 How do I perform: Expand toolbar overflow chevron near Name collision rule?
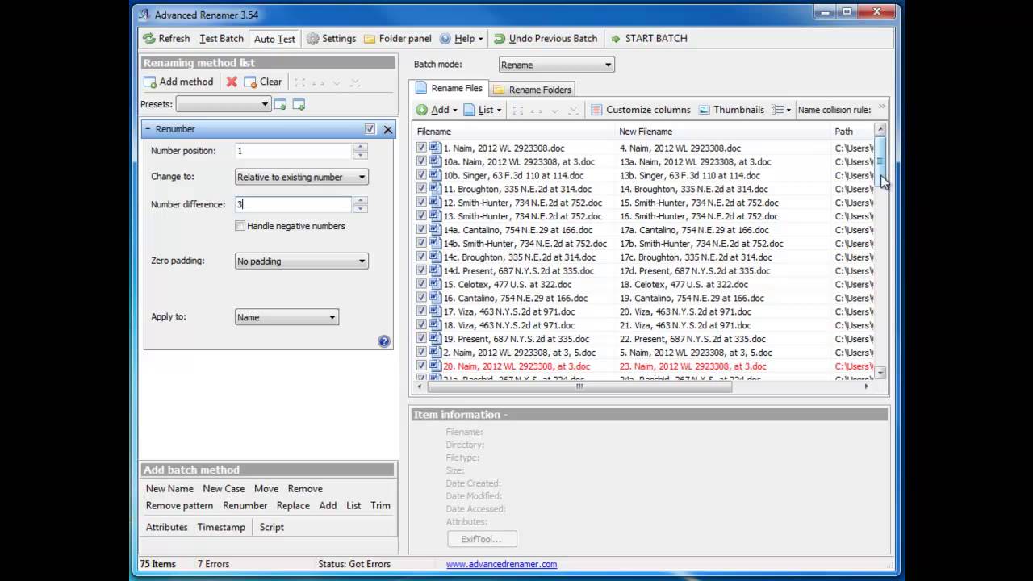882,107
